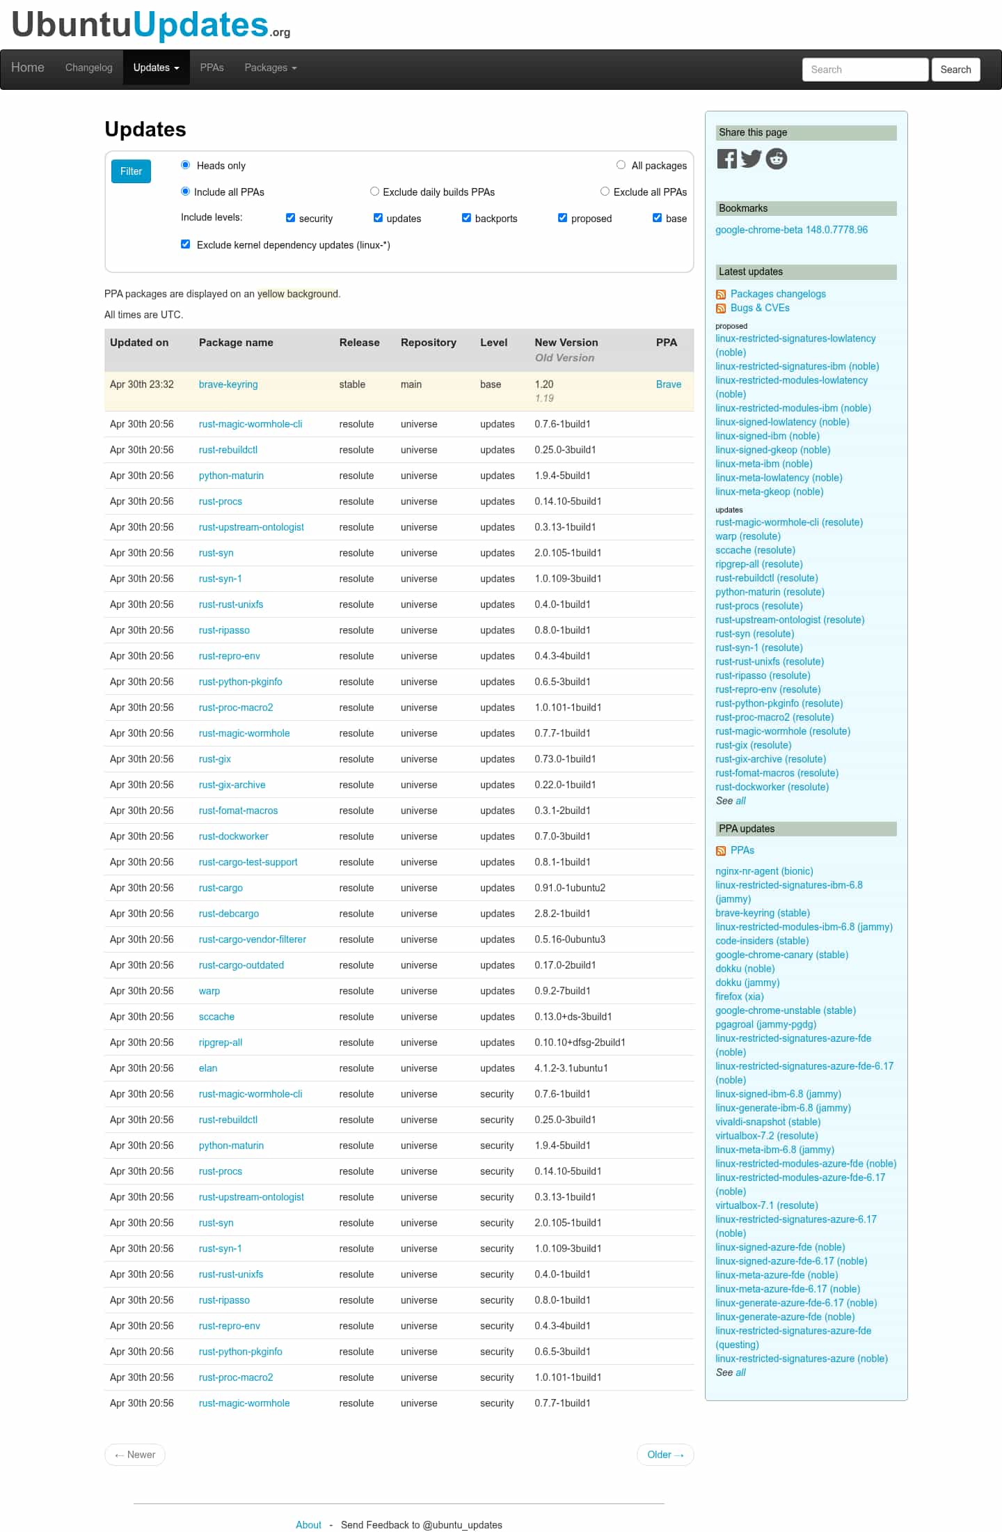The height and width of the screenshot is (1532, 1002).
Task: Choose Exclude daily builds PPAs
Action: tap(374, 191)
